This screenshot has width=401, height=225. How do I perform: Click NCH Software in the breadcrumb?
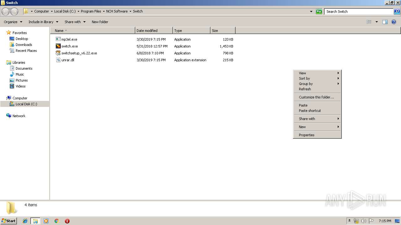pyautogui.click(x=117, y=11)
